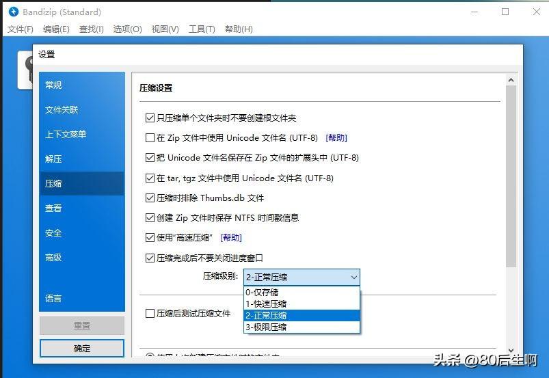Collapse the 压缩级别 dropdown showing 2-正常压缩
Screen dimensions: 549x378
click(x=302, y=278)
